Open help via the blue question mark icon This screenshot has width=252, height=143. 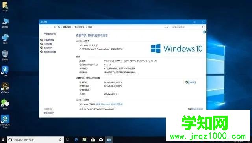[204, 32]
